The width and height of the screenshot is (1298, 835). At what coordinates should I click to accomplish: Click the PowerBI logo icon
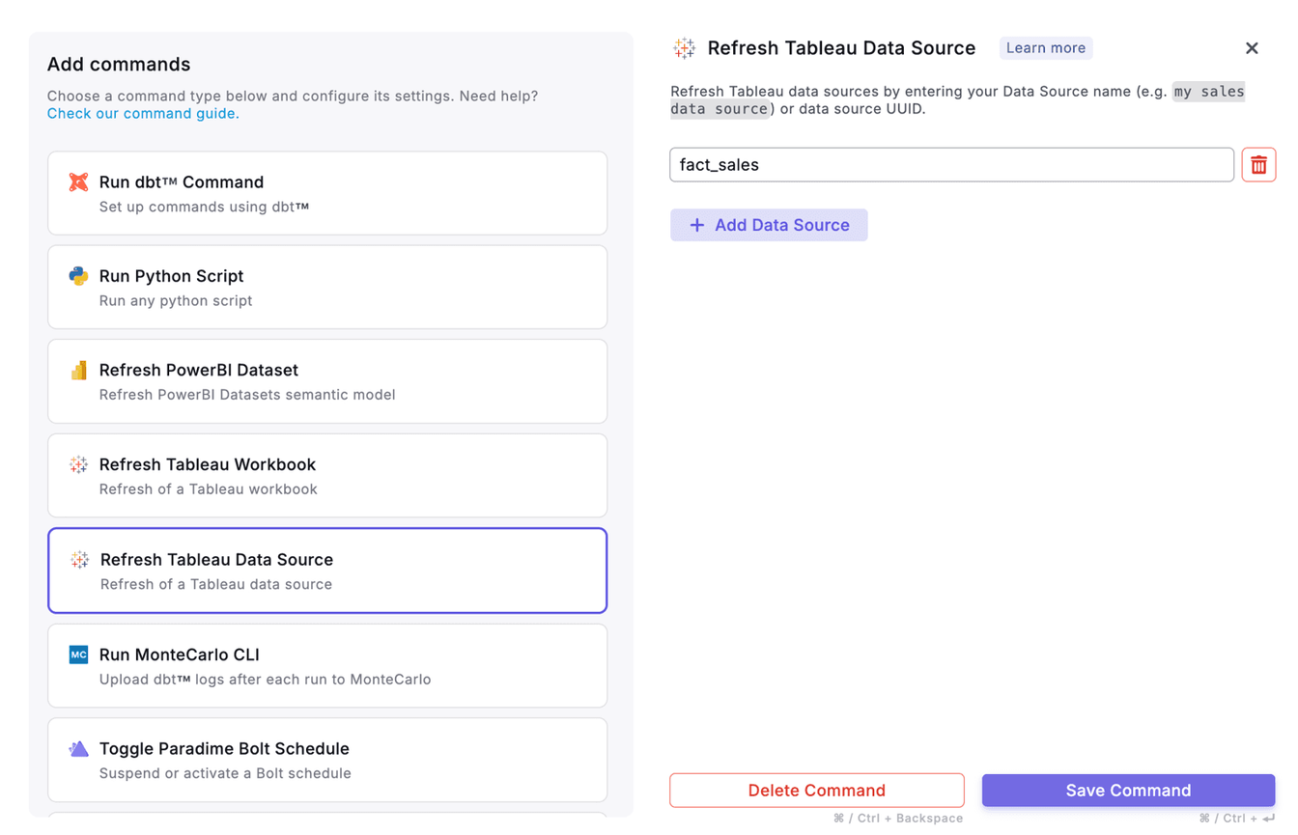coord(78,370)
